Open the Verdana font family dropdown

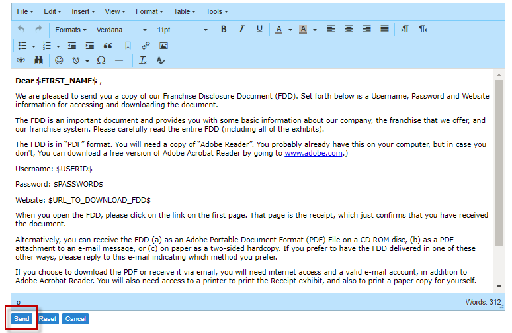tap(121, 30)
